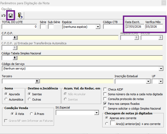Click the Simples Nacional code input box
167x134 pixels.
[7, 58]
